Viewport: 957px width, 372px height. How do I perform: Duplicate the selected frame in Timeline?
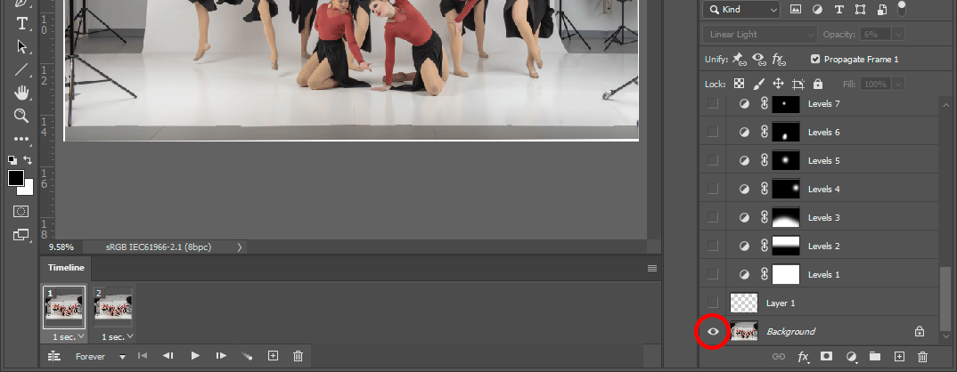[x=274, y=356]
